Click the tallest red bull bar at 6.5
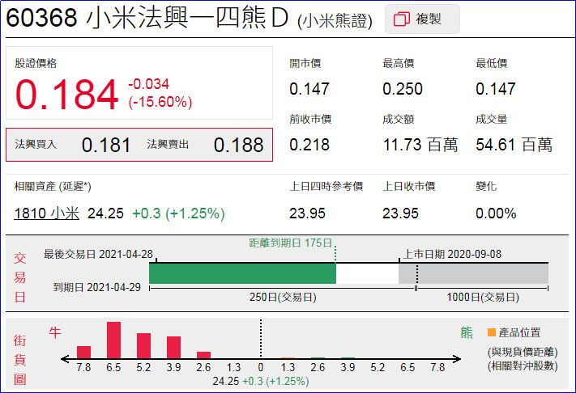This screenshot has width=576, height=393. 113,340
